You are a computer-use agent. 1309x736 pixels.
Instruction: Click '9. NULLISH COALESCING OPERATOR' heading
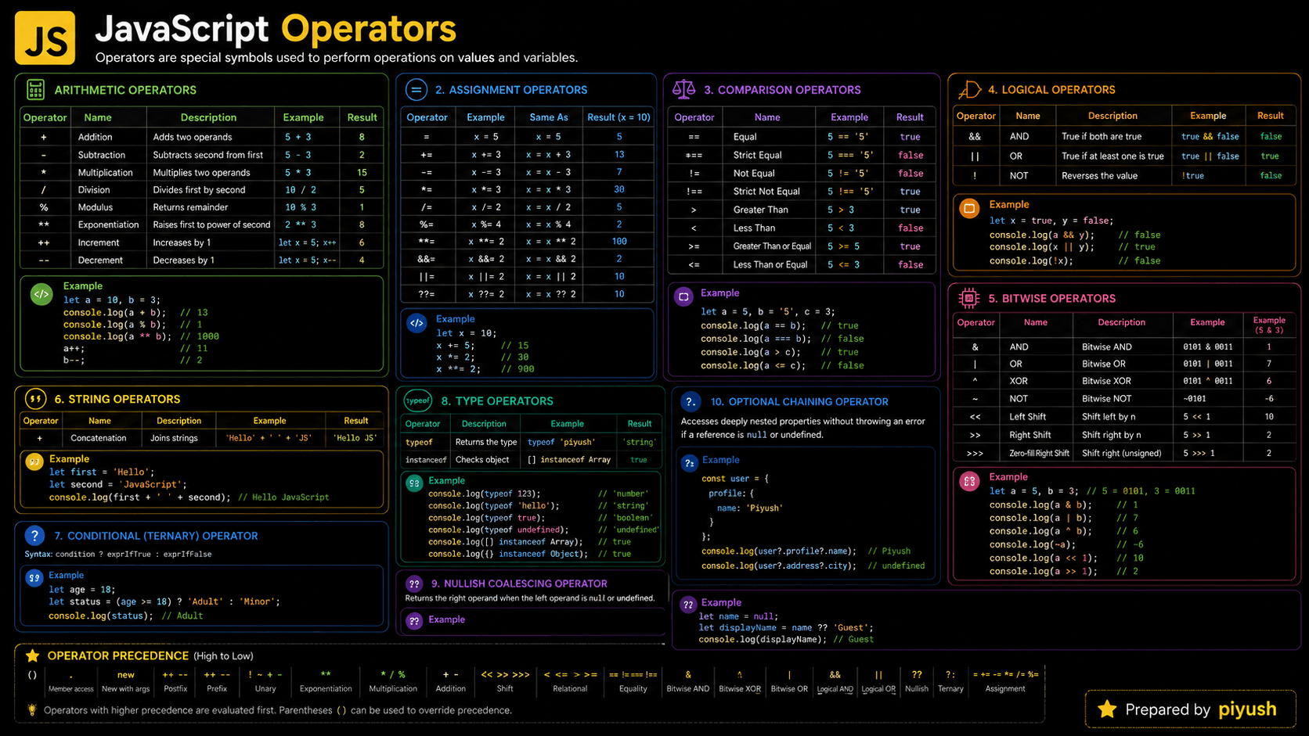click(519, 583)
